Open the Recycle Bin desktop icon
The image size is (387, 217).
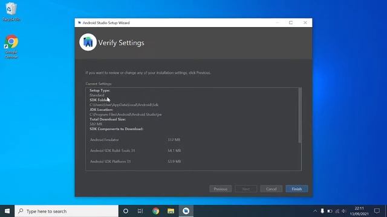[x=11, y=12]
